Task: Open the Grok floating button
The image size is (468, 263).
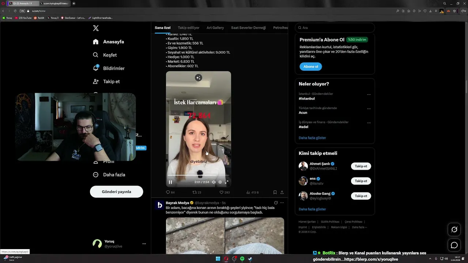Action: tap(454, 229)
